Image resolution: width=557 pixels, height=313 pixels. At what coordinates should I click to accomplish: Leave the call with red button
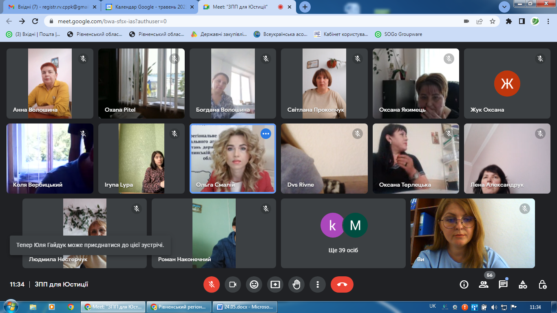tap(342, 284)
